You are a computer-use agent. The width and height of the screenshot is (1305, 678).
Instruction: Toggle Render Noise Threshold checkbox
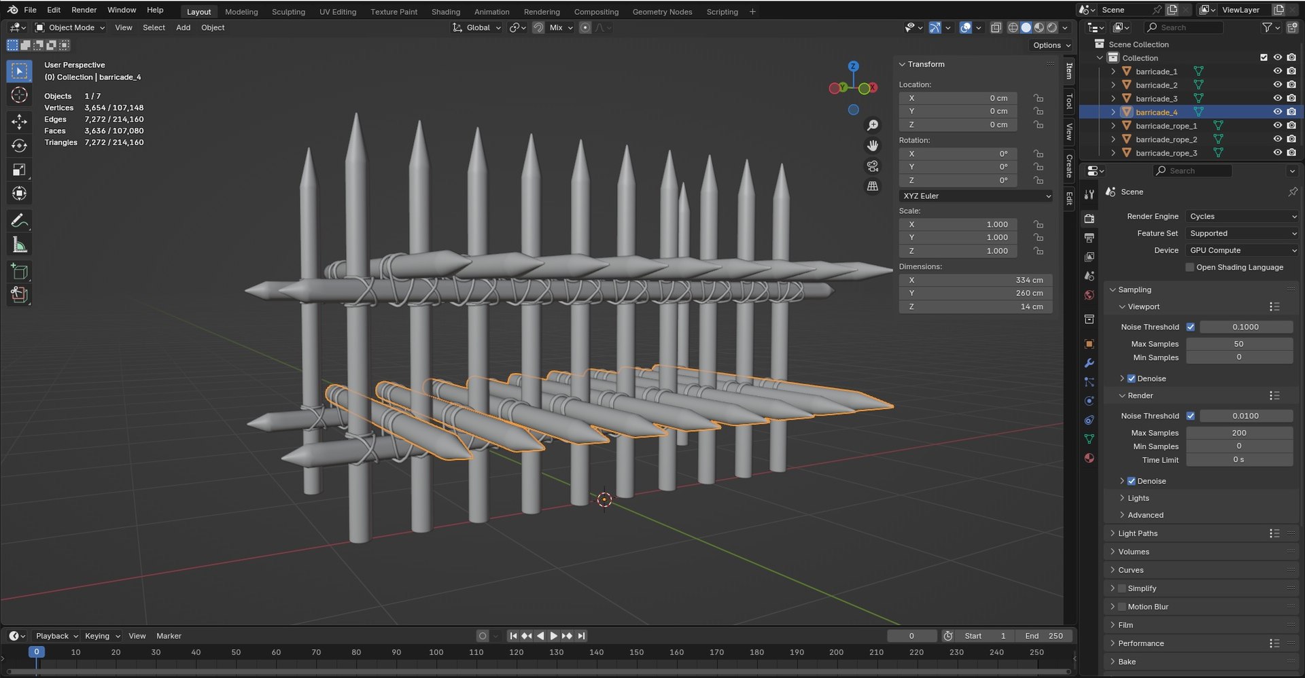[x=1190, y=416]
